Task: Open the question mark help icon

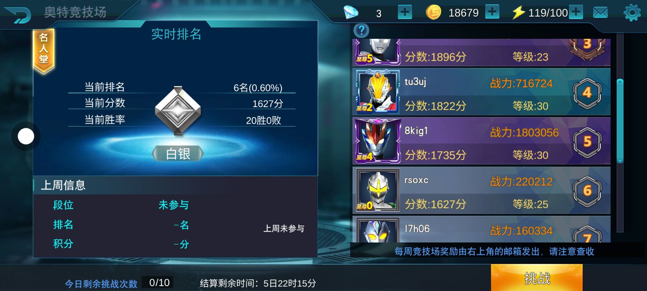Action: 361,30
